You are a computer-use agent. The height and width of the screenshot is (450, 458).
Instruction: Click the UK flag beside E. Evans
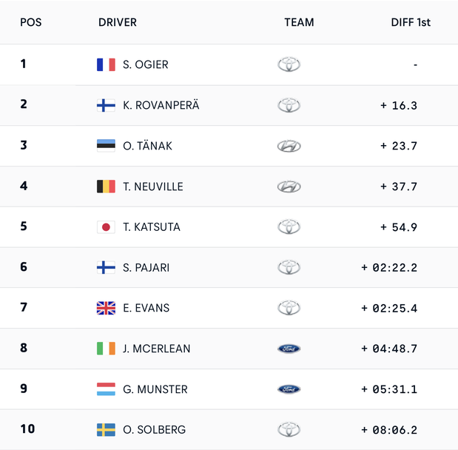coord(106,308)
